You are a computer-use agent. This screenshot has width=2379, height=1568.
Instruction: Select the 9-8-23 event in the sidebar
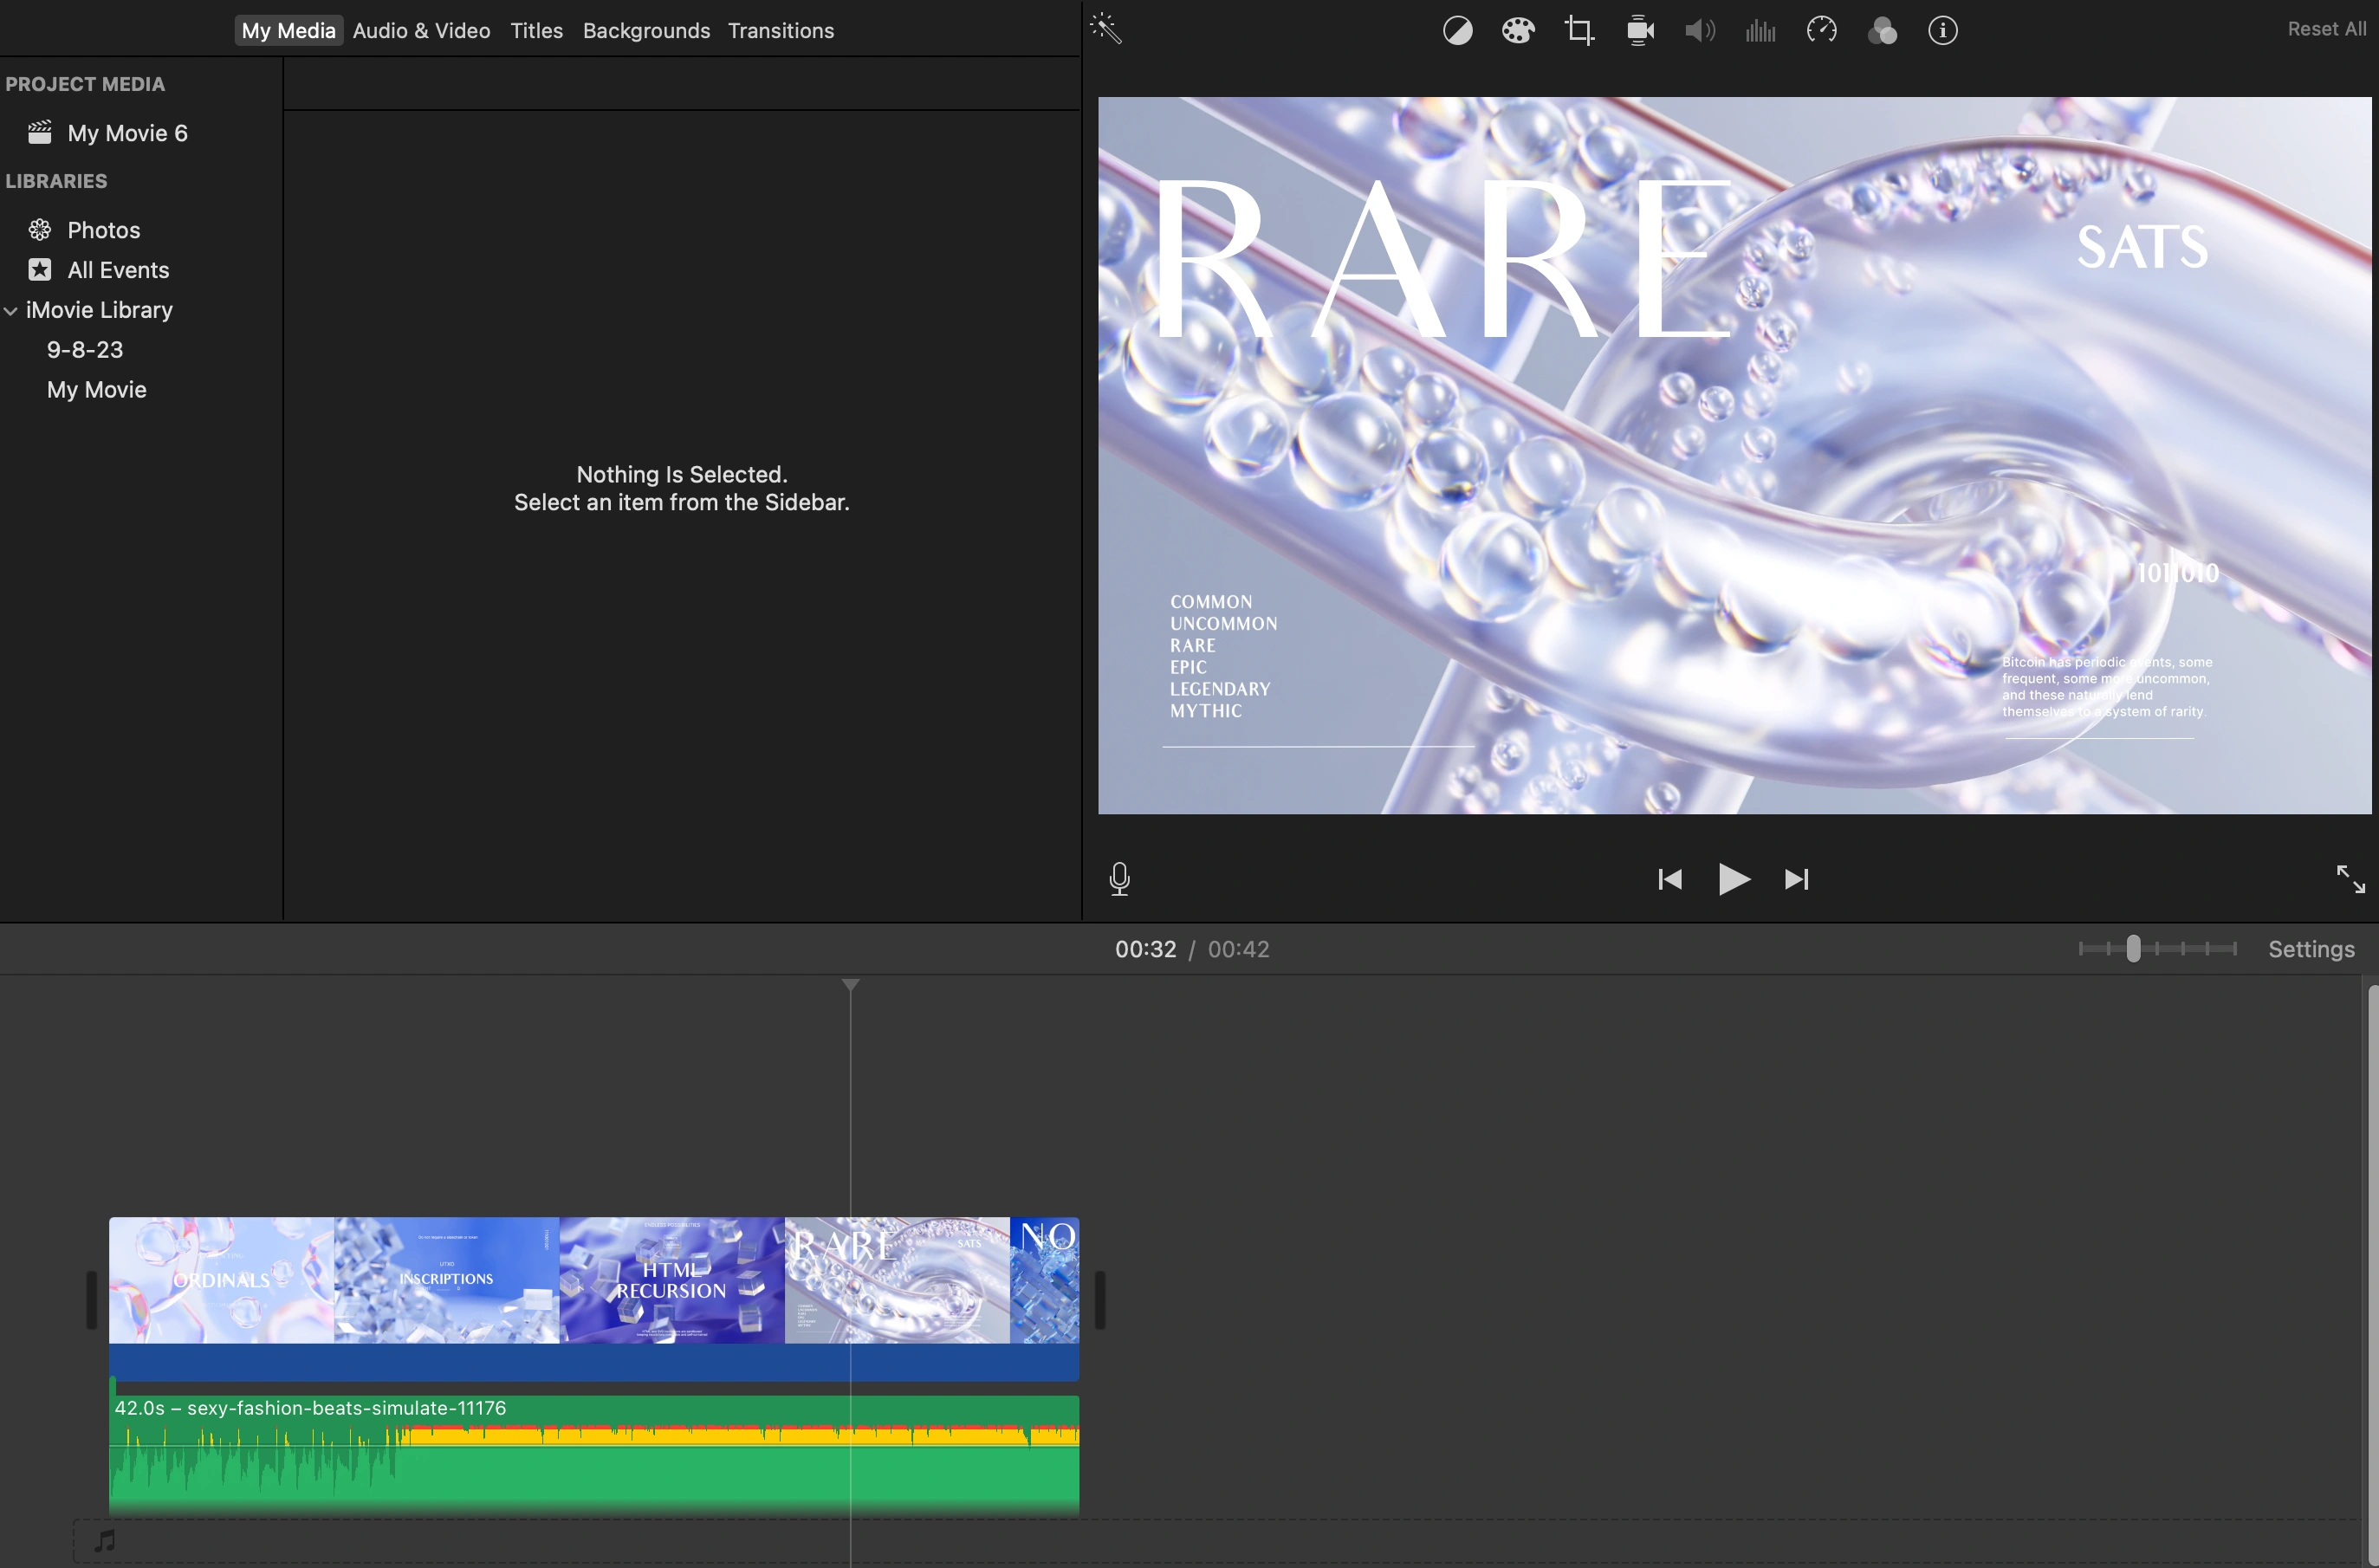pyautogui.click(x=84, y=349)
